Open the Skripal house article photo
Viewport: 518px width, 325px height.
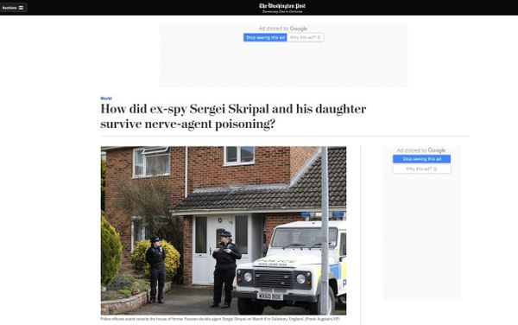point(224,231)
